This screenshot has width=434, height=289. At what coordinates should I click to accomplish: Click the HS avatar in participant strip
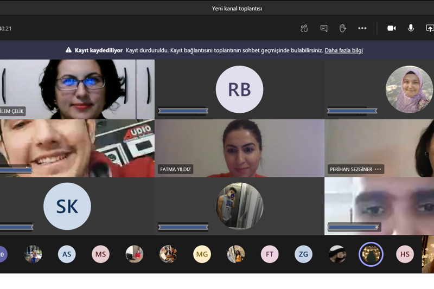[405, 254]
